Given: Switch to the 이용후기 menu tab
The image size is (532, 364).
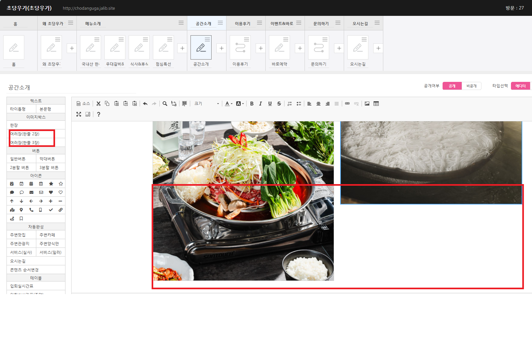Looking at the screenshot, I should point(242,24).
